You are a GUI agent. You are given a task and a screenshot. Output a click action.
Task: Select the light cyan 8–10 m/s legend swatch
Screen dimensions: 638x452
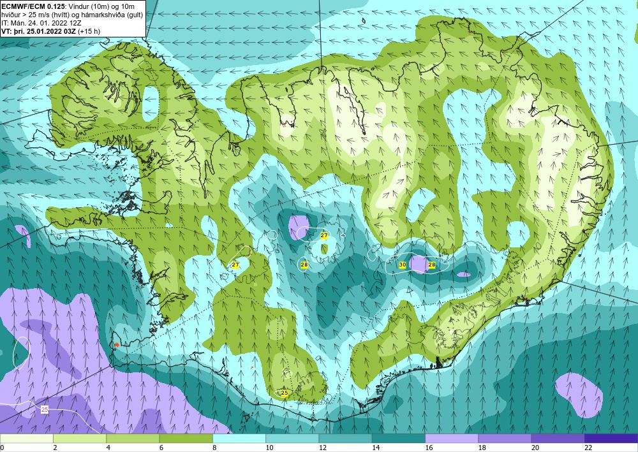tap(239, 439)
